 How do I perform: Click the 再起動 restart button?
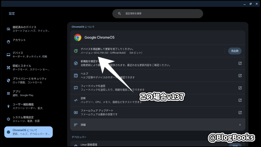(x=234, y=51)
